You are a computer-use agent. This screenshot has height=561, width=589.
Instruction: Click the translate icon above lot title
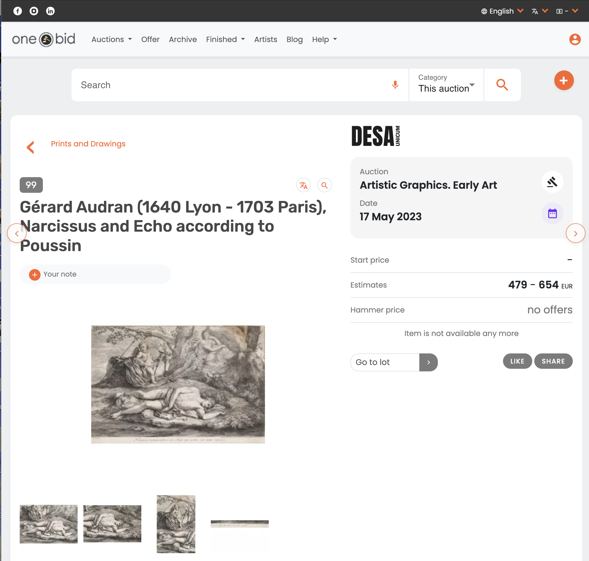303,185
